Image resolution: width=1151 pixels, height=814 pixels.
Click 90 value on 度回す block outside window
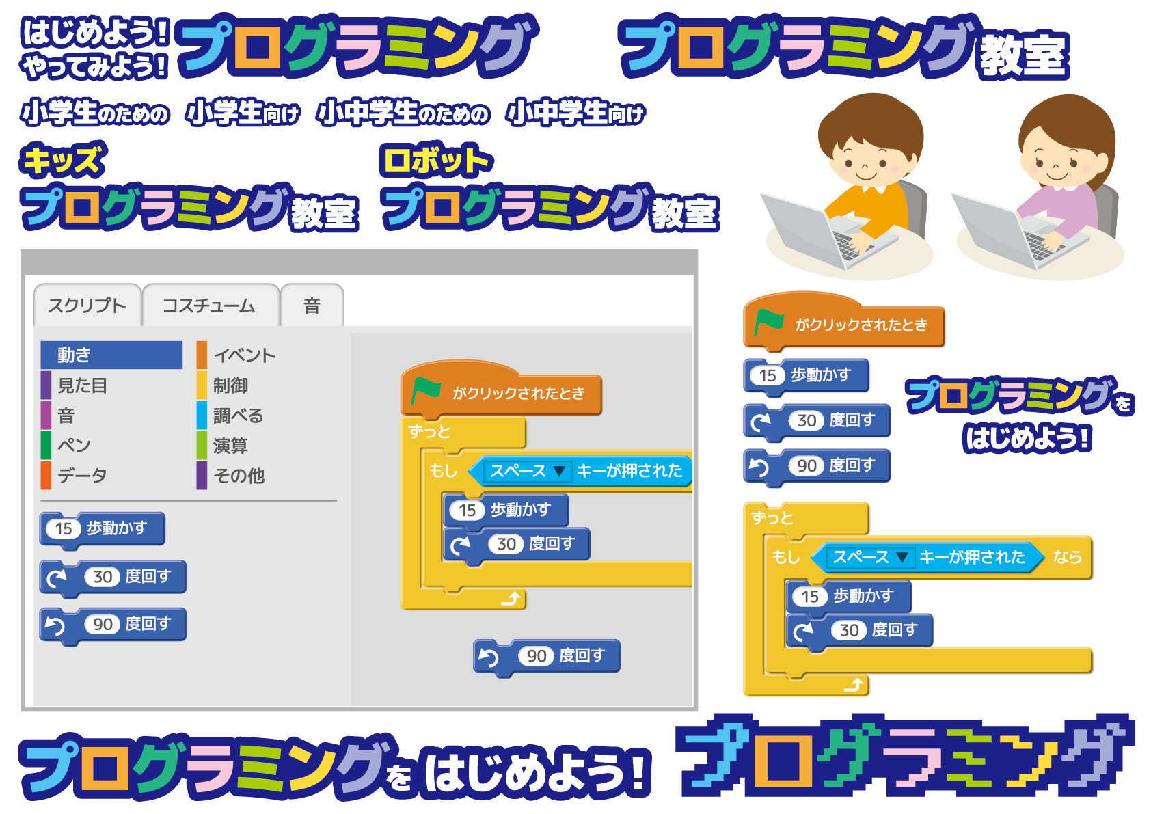807,467
